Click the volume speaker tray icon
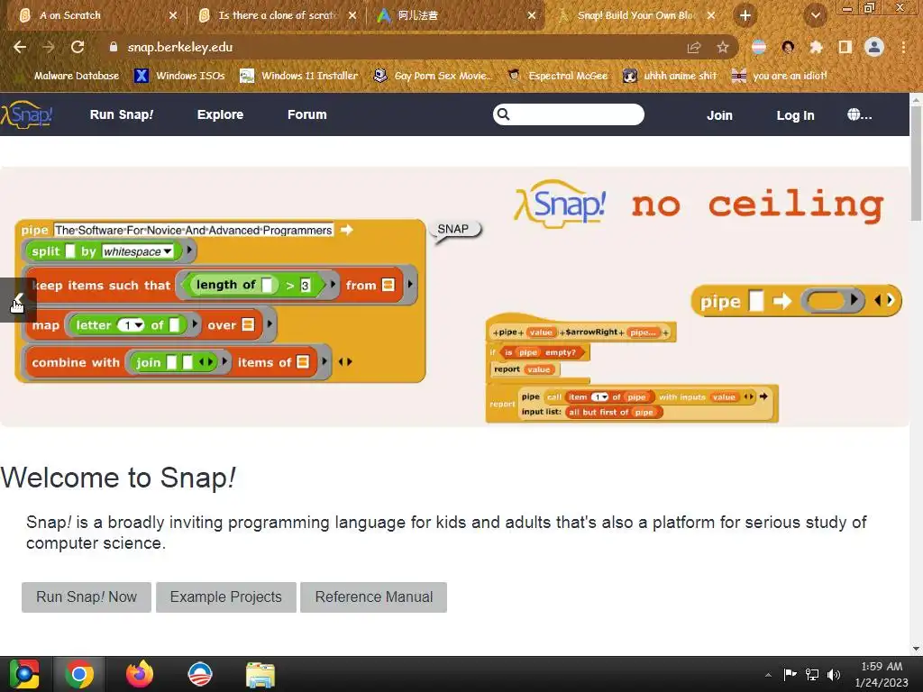Image resolution: width=923 pixels, height=692 pixels. [x=834, y=674]
